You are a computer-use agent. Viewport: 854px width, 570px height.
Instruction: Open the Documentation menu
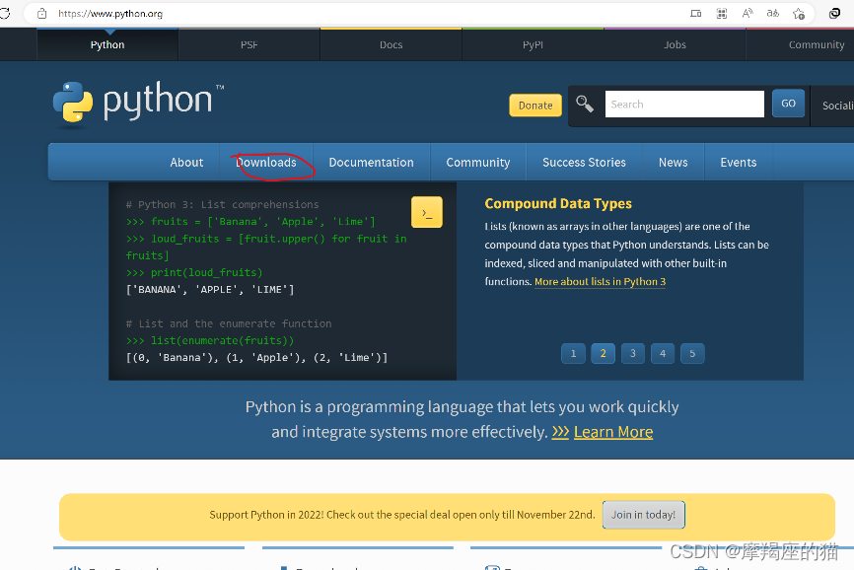pyautogui.click(x=371, y=162)
